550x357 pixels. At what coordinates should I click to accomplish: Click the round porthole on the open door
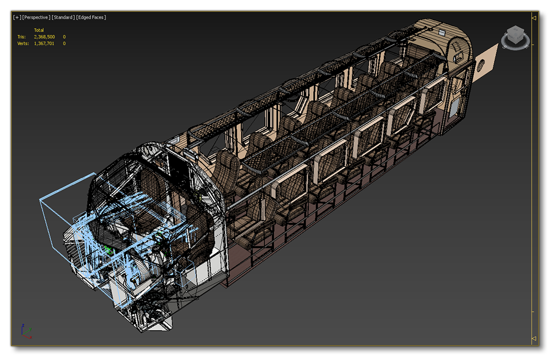point(481,66)
